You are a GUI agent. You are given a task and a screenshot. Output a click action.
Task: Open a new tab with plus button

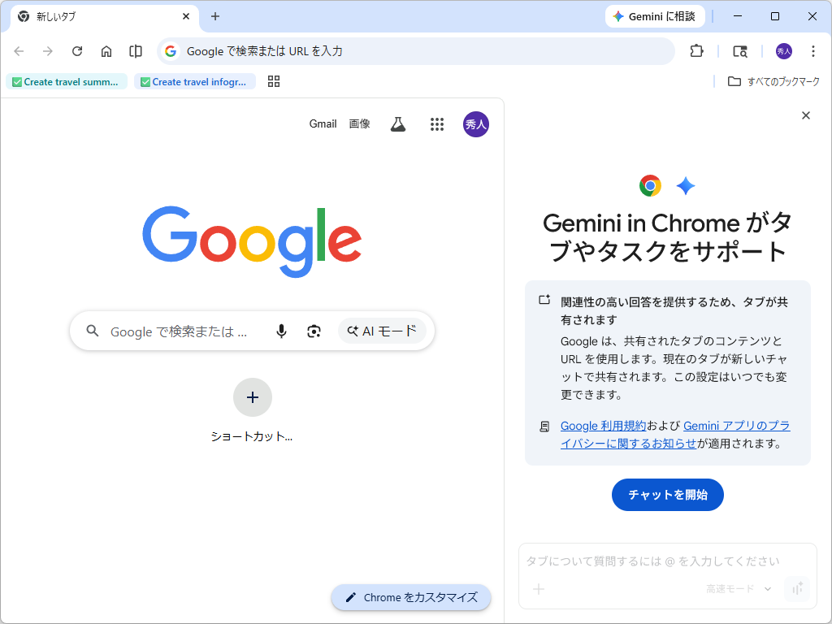(x=214, y=16)
